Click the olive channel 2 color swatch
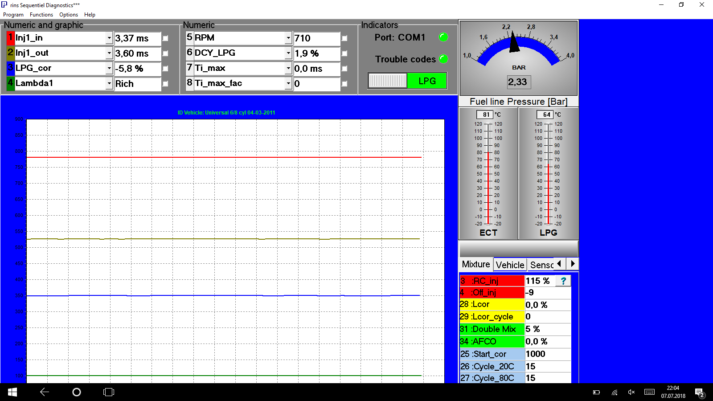This screenshot has height=401, width=713. coord(11,53)
